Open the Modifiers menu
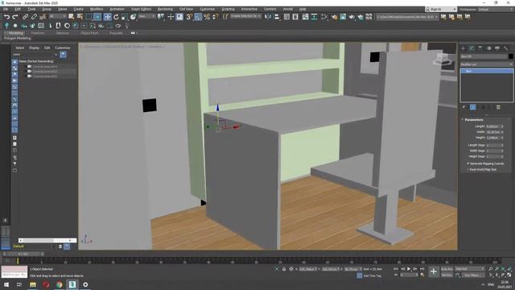Image resolution: width=515 pixels, height=290 pixels. click(97, 9)
